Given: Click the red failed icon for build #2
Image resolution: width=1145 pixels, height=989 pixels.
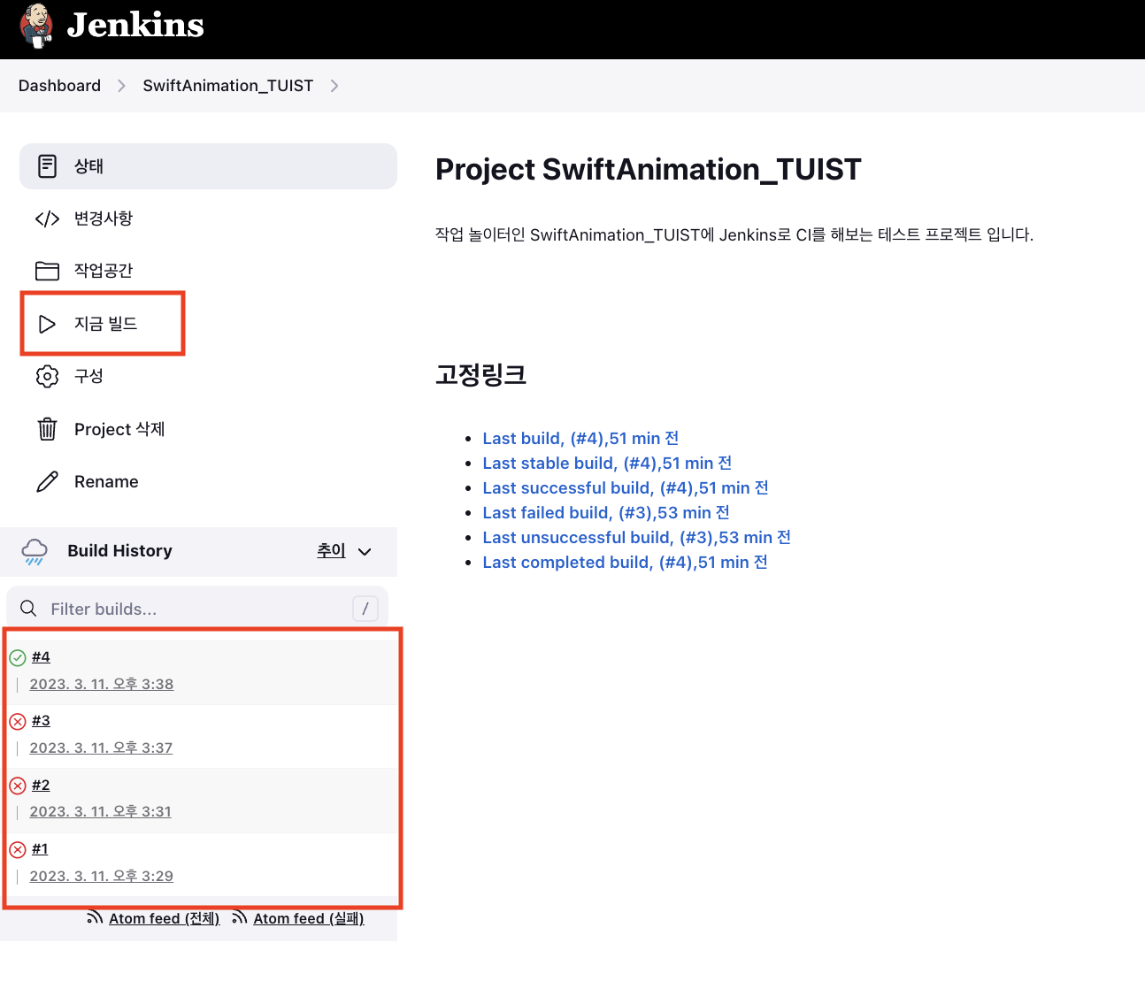Looking at the screenshot, I should [18, 786].
